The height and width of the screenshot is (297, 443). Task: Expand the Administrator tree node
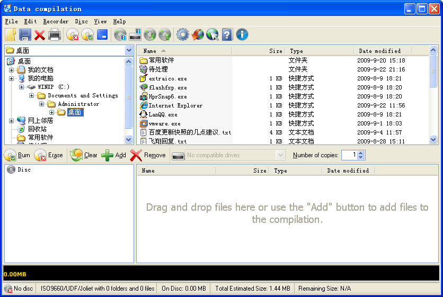coord(42,104)
